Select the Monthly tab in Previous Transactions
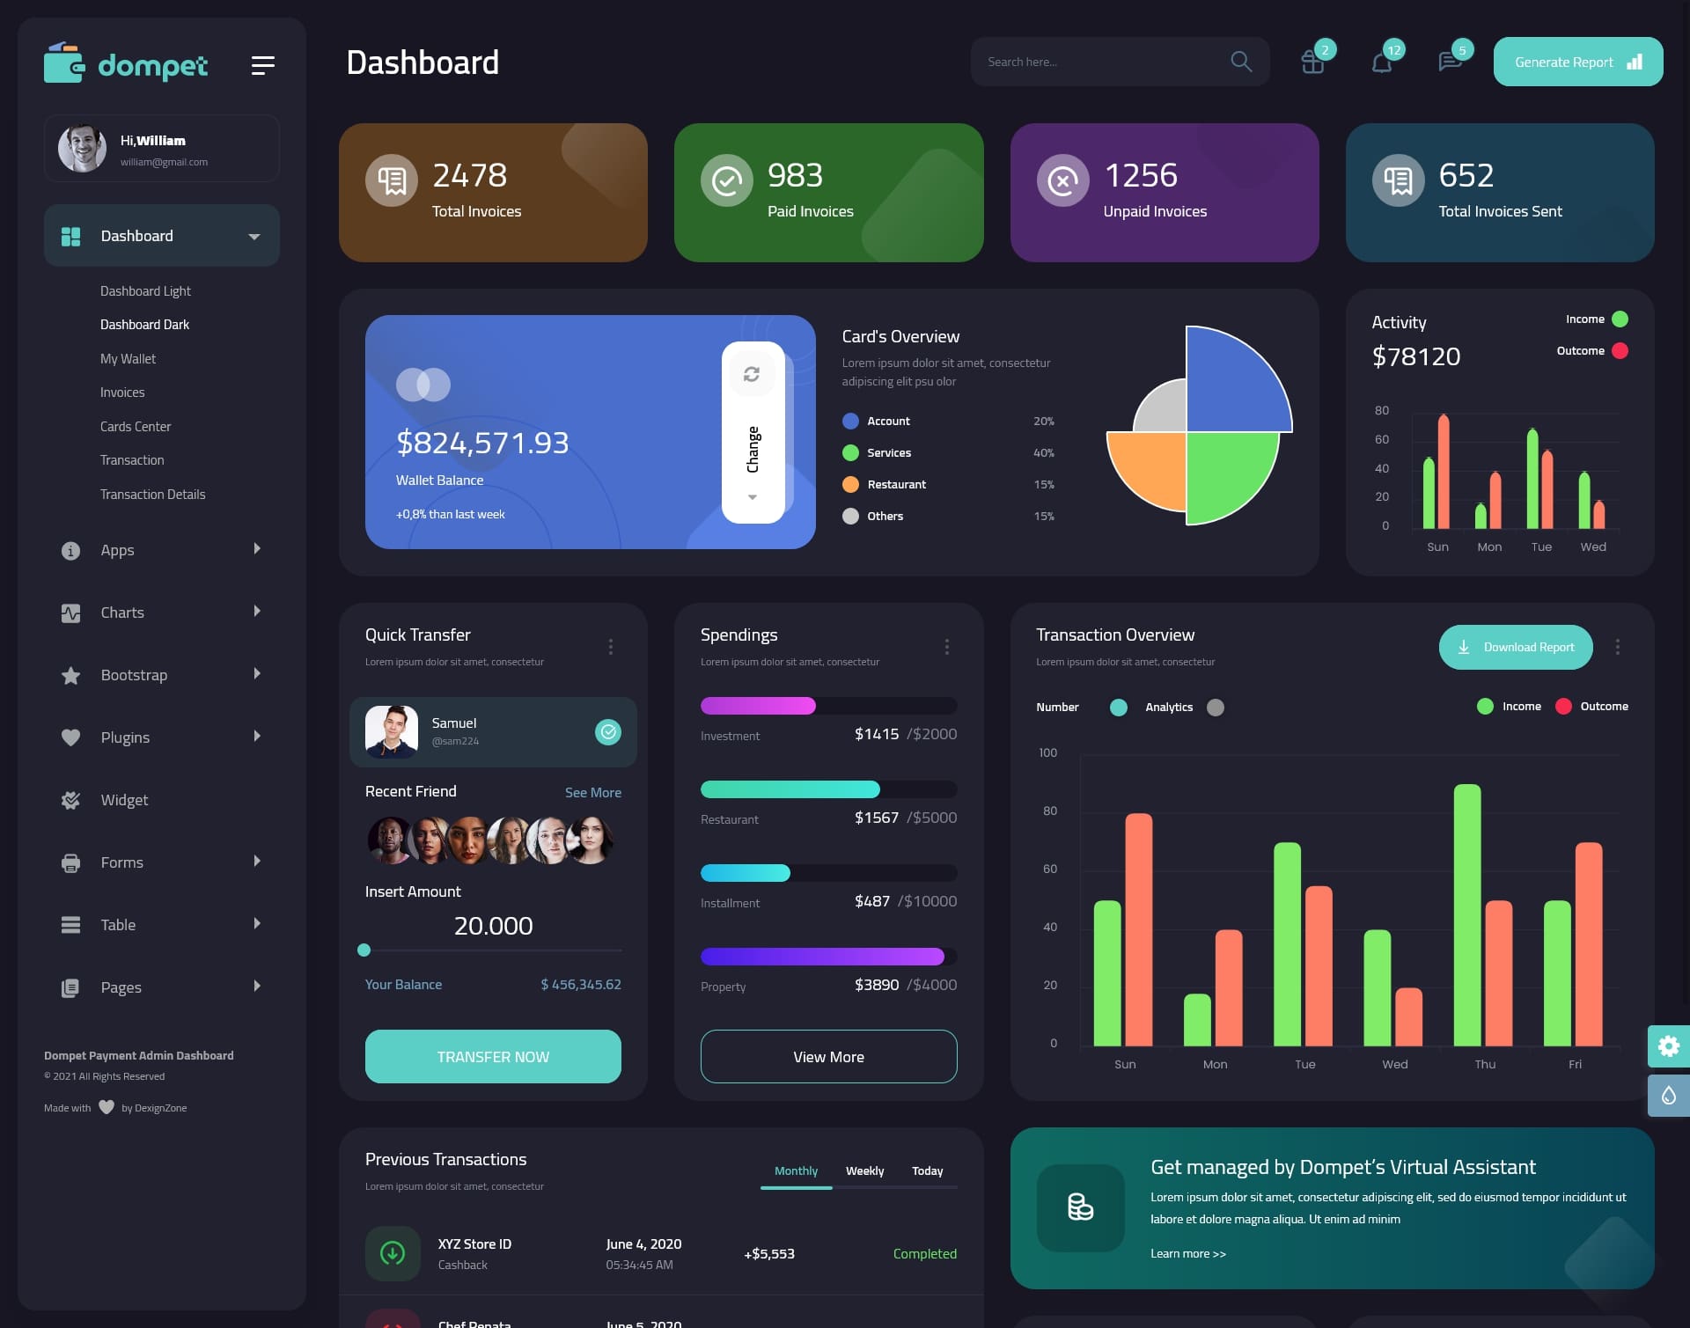 pos(796,1170)
